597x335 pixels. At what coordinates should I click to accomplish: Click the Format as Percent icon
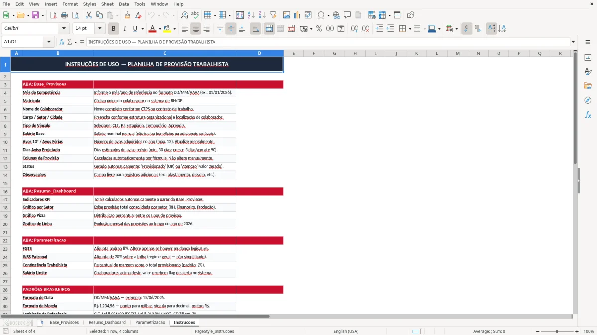319,29
